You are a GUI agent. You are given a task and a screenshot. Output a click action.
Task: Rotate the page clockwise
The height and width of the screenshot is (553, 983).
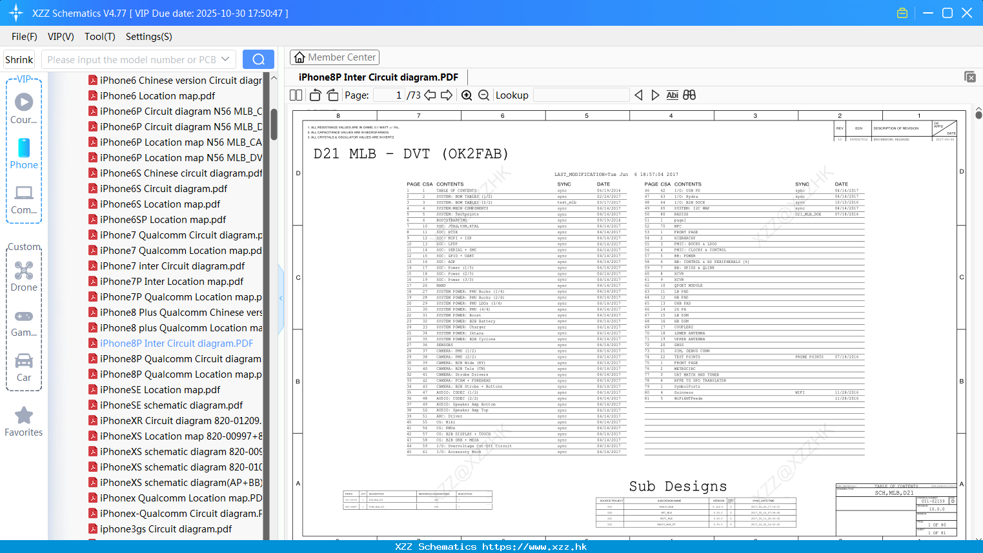click(x=332, y=95)
